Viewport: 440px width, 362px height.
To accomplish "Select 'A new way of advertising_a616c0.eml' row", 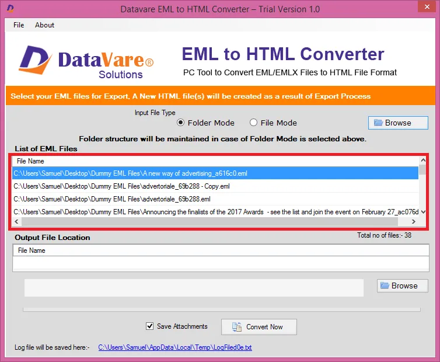I will [x=215, y=173].
